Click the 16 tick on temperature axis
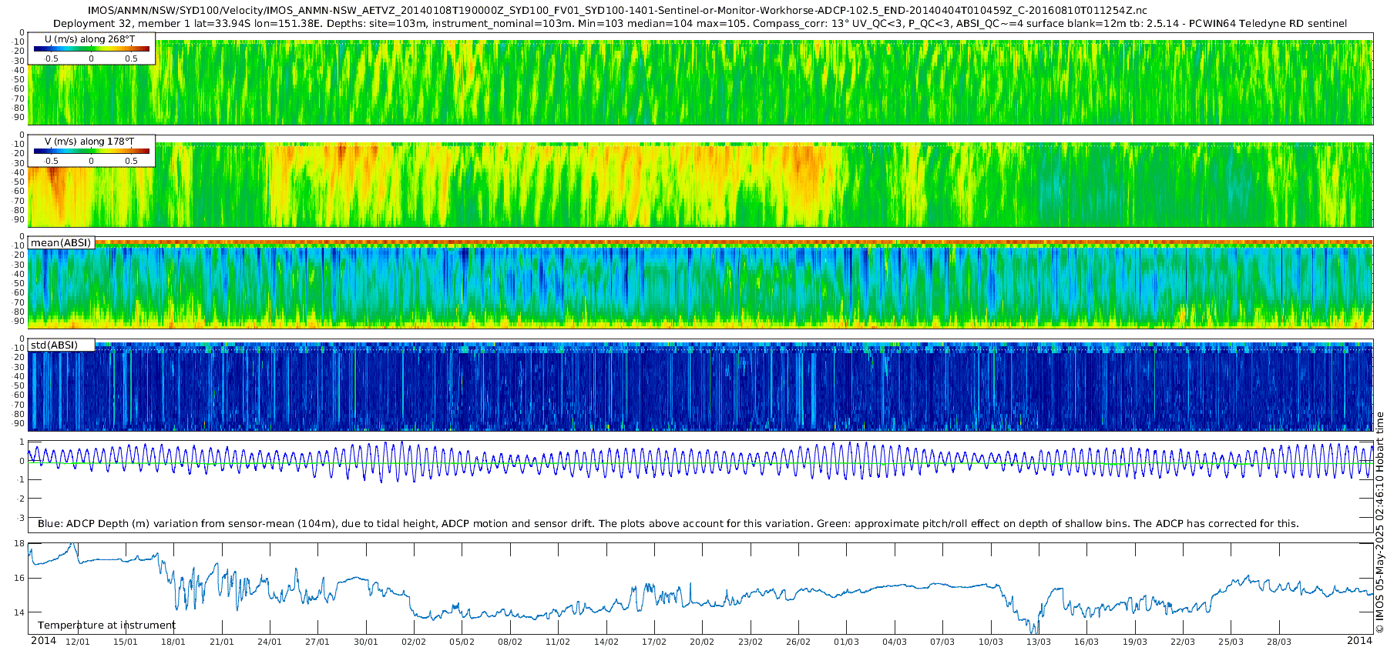Image resolution: width=1387 pixels, height=654 pixels. pyautogui.click(x=19, y=578)
